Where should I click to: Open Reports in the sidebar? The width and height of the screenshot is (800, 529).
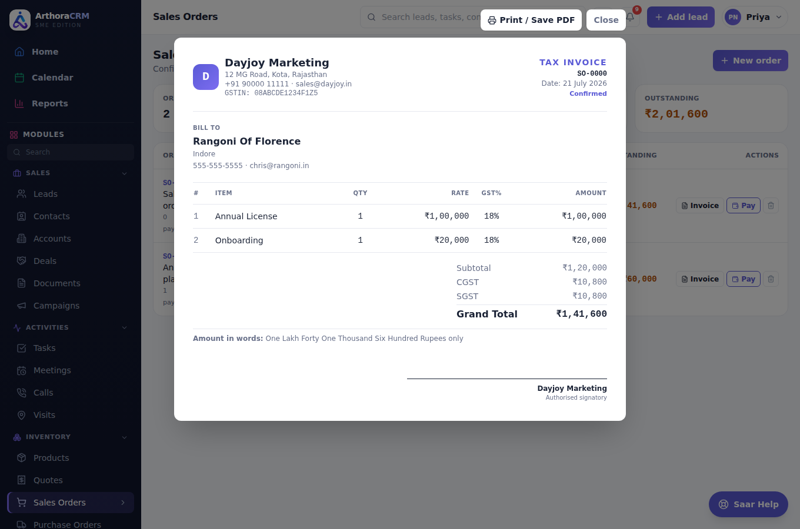pyautogui.click(x=71, y=103)
